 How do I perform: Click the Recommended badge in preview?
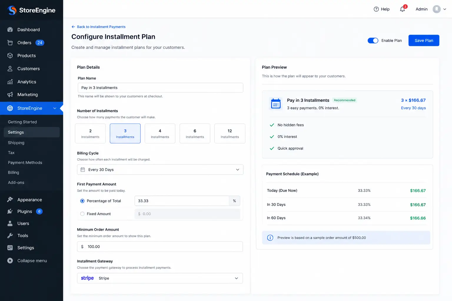tap(345, 100)
